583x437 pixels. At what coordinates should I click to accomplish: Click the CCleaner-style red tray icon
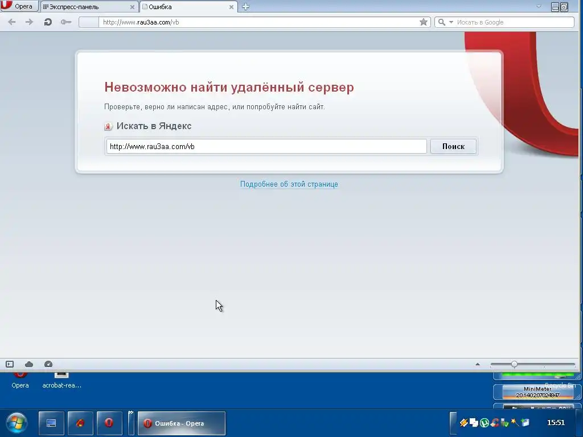point(495,423)
